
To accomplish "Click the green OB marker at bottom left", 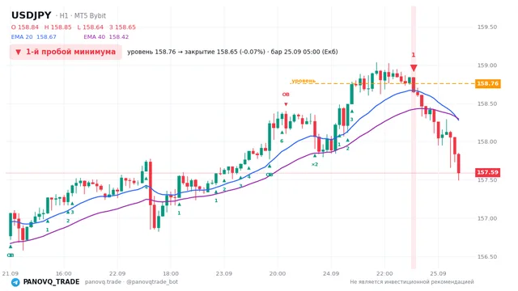I will [x=11, y=255].
